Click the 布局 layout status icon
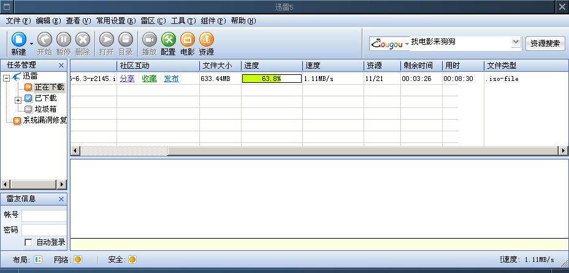569x273 pixels. coord(38,260)
